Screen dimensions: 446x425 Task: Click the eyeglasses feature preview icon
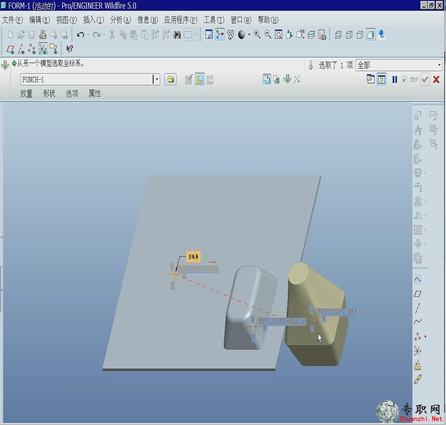coord(414,79)
